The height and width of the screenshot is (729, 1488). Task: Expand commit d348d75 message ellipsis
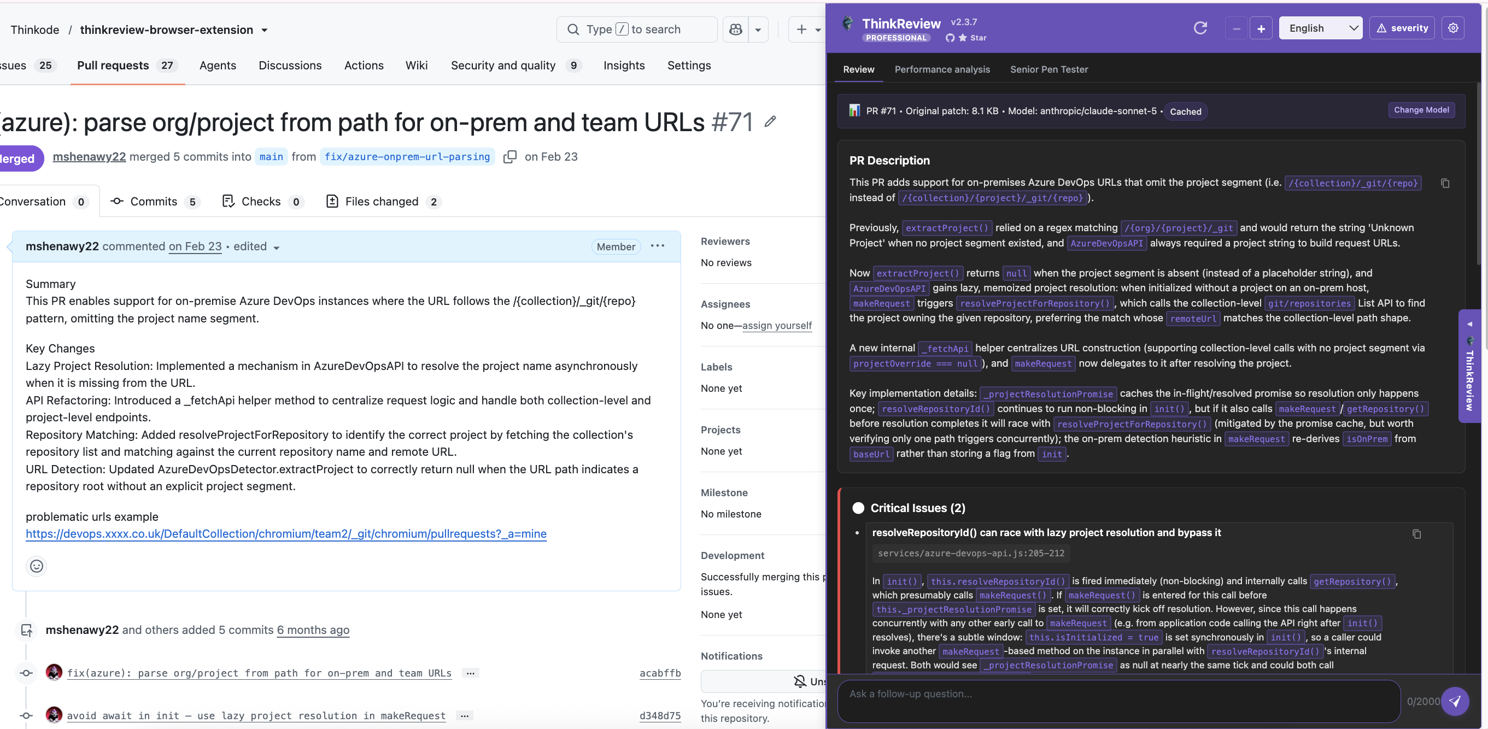[465, 716]
